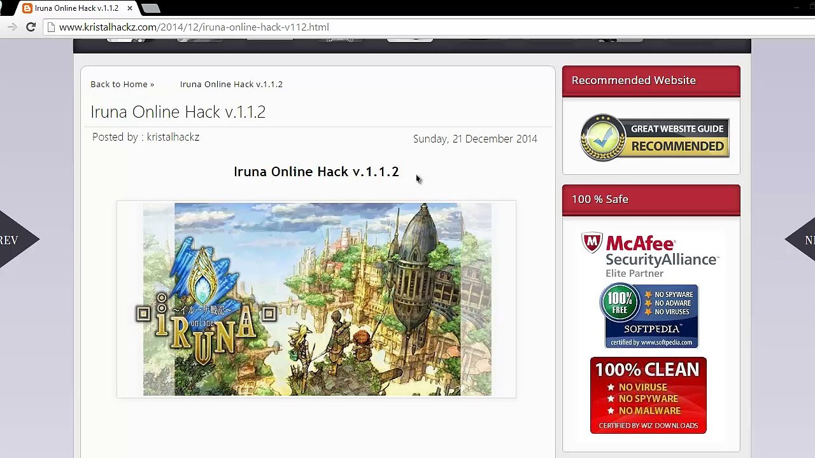The width and height of the screenshot is (815, 458).
Task: Follow the Back to Home breadcrumb link
Action: (122, 84)
